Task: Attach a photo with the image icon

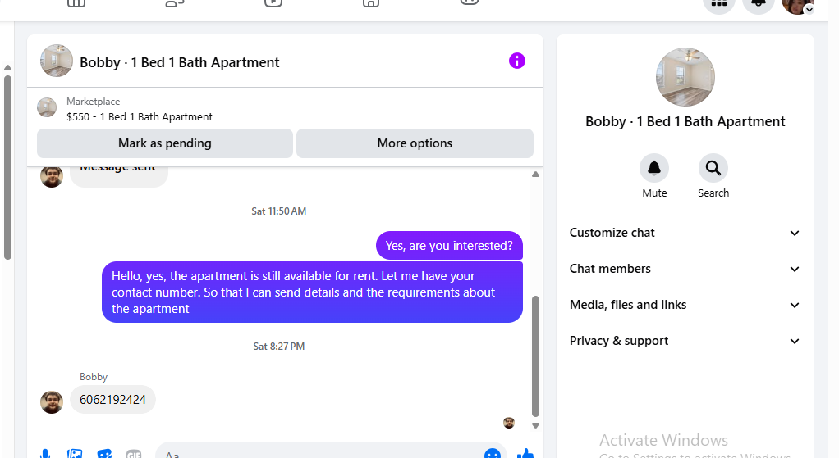Action: pos(75,454)
